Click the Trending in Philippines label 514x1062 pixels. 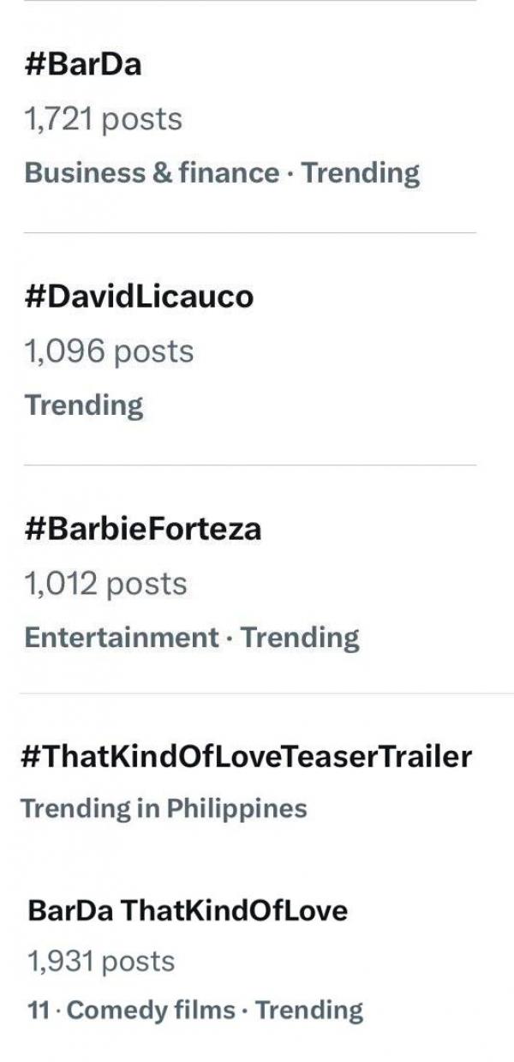tap(163, 808)
